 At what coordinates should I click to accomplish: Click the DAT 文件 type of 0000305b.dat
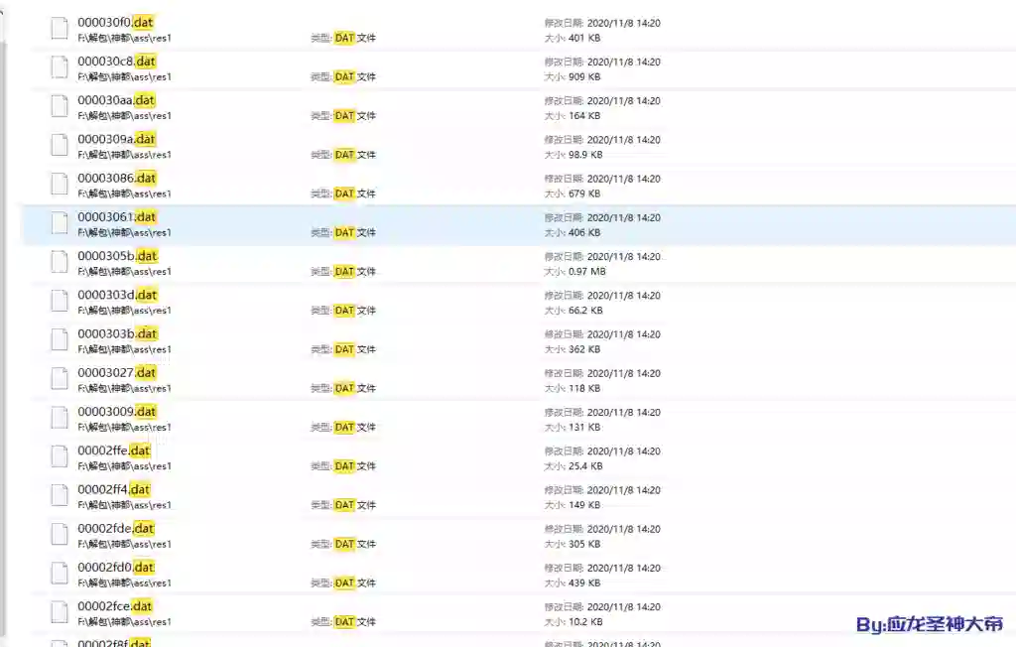tap(355, 271)
